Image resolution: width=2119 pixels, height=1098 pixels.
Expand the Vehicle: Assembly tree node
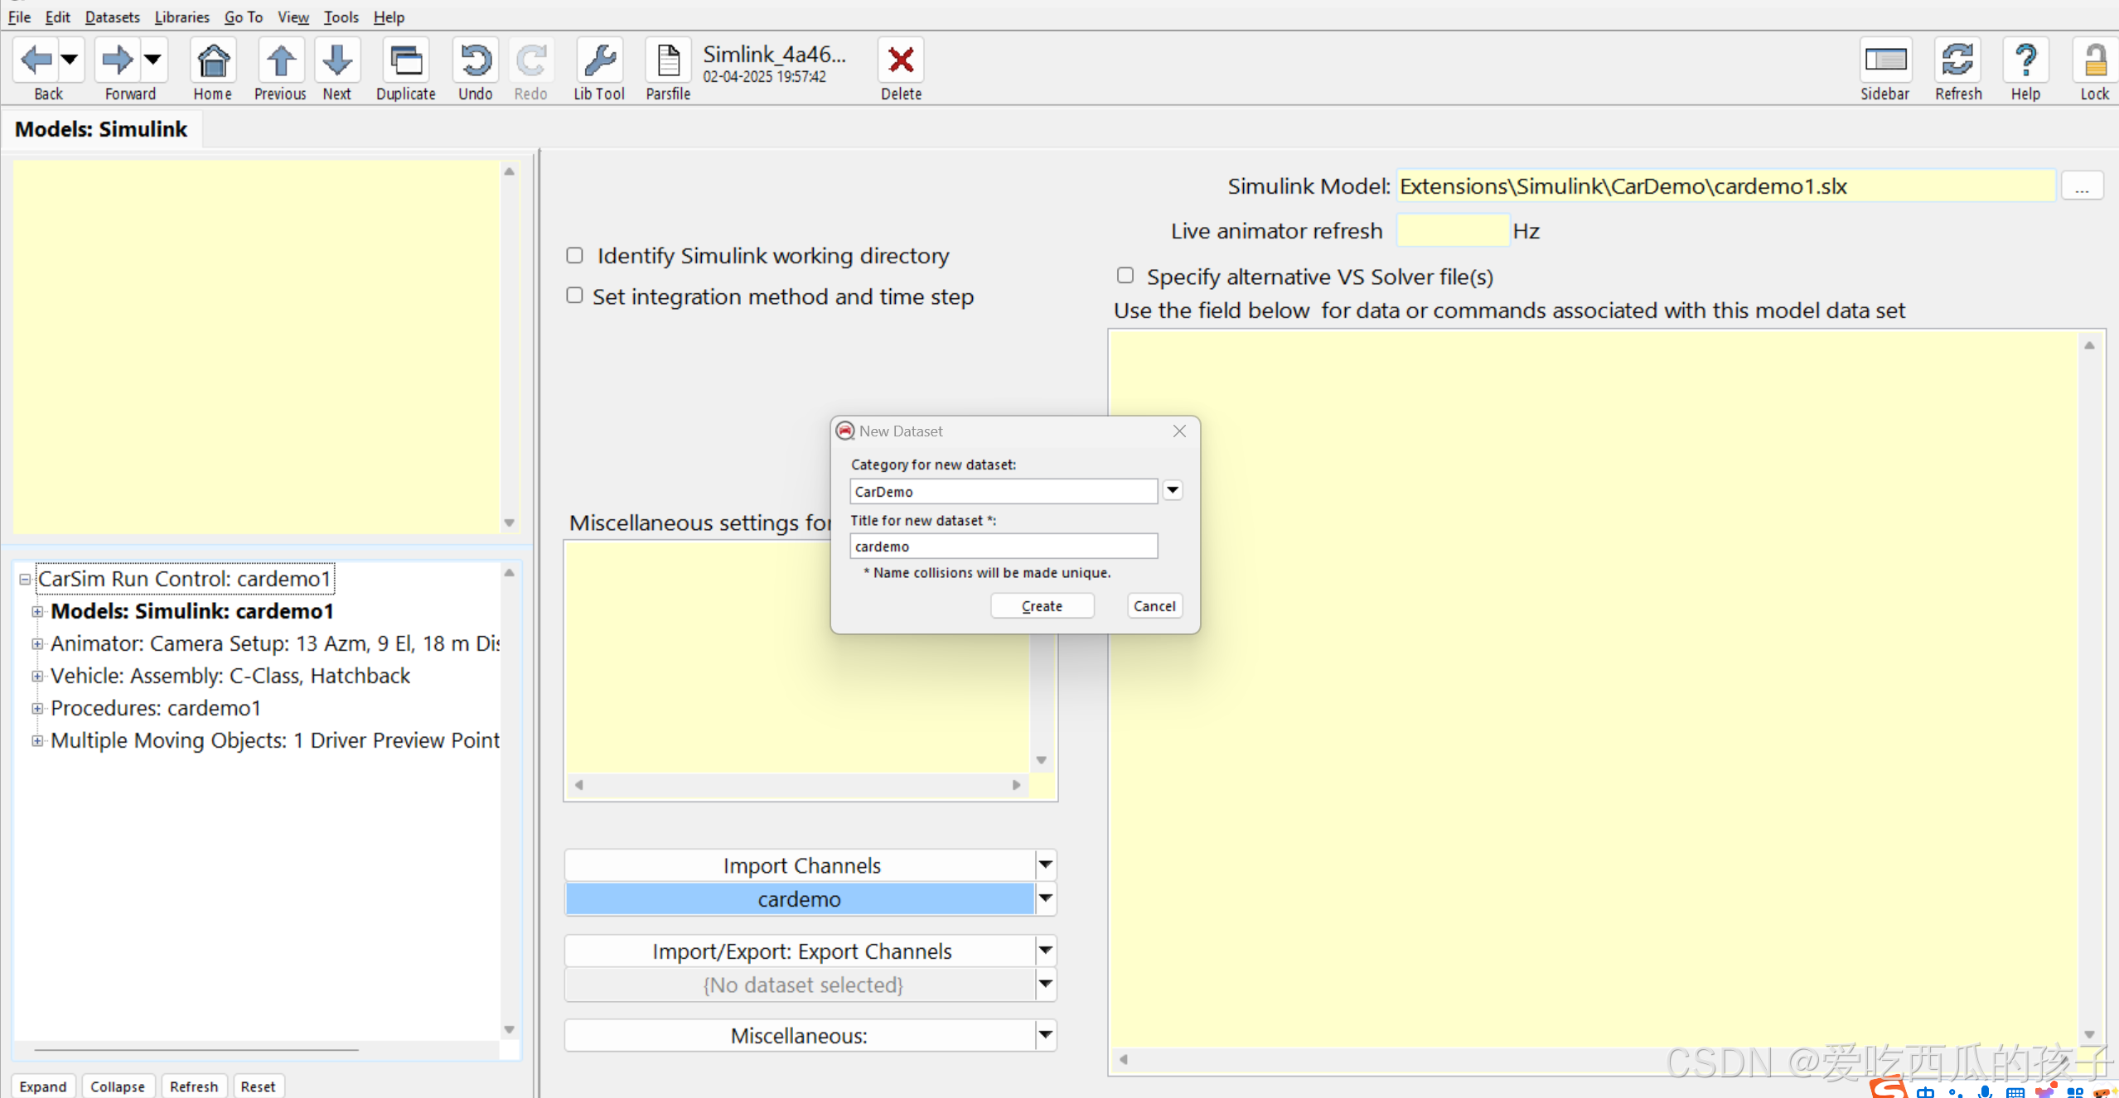coord(37,676)
